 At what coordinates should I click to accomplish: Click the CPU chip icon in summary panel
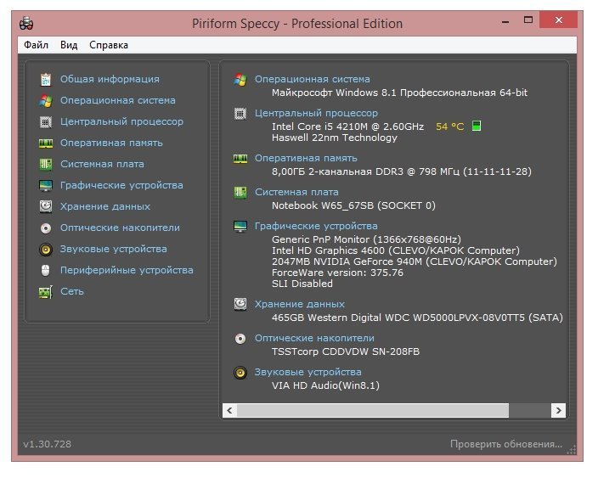click(240, 113)
